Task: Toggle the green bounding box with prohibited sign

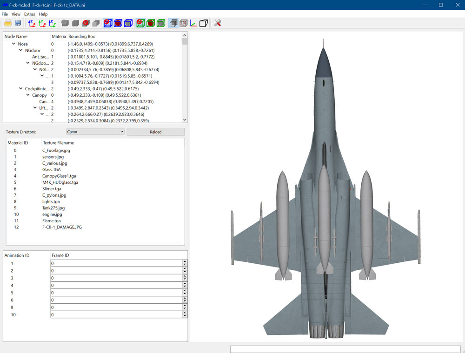Action: [x=140, y=23]
